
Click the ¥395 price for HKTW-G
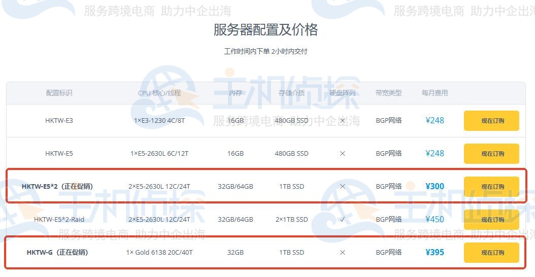click(x=434, y=253)
